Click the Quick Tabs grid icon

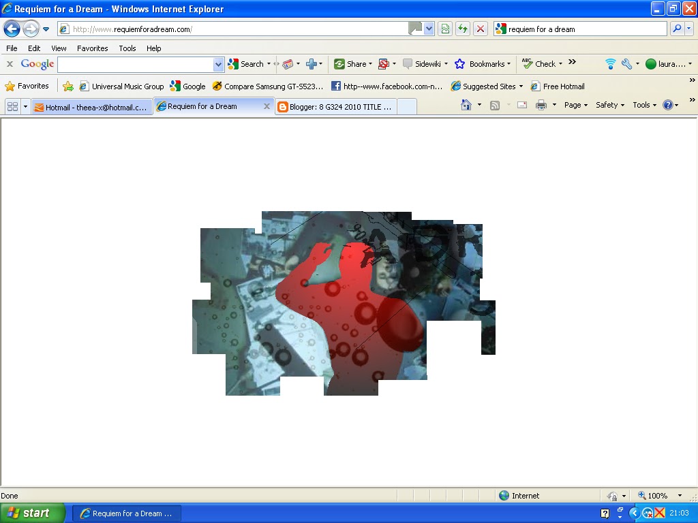[12, 107]
